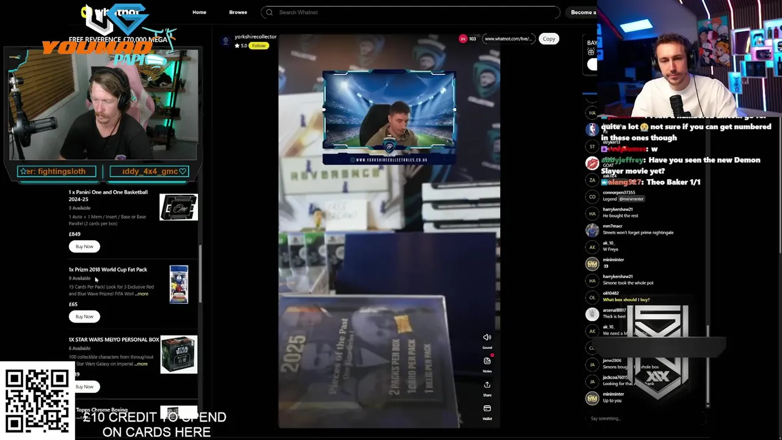
Task: Click miniminter avatar beside 'Up to you'
Action: coord(592,398)
